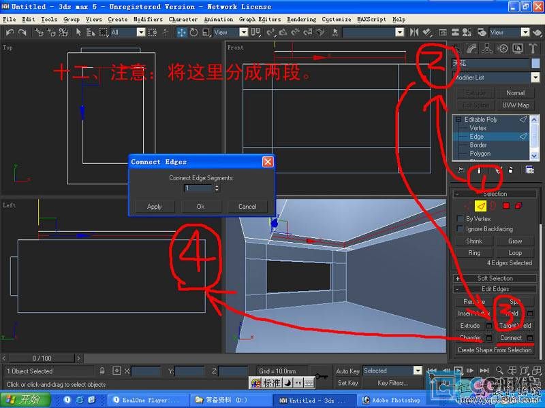Click the Ring selection button

pyautogui.click(x=473, y=253)
